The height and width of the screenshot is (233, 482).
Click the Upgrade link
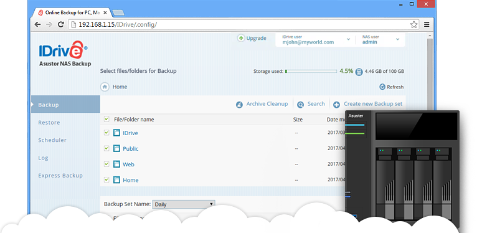[257, 38]
